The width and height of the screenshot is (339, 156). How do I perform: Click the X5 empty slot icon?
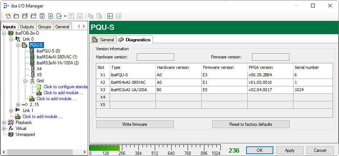click(32, 75)
